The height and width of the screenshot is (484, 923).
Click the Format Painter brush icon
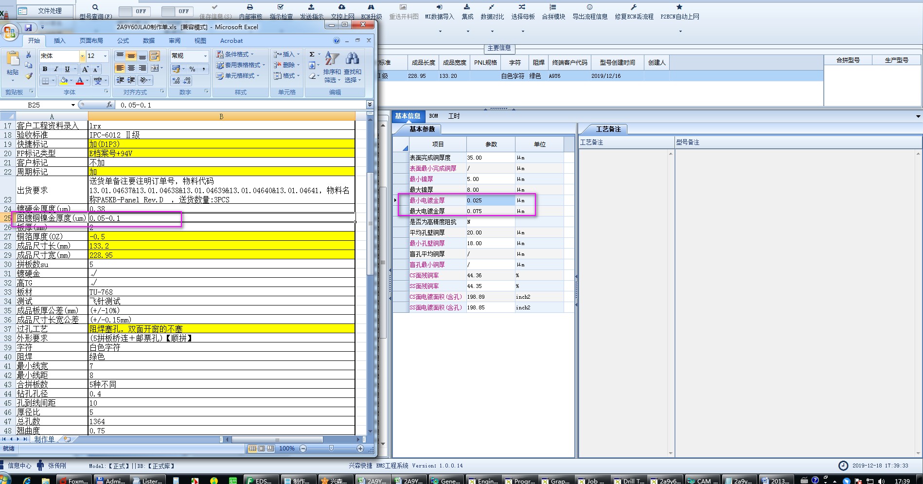(x=29, y=75)
